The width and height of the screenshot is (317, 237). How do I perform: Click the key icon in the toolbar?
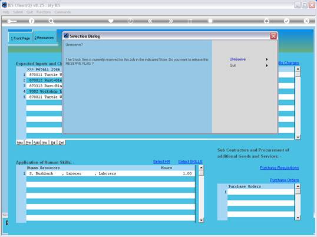click(12, 21)
